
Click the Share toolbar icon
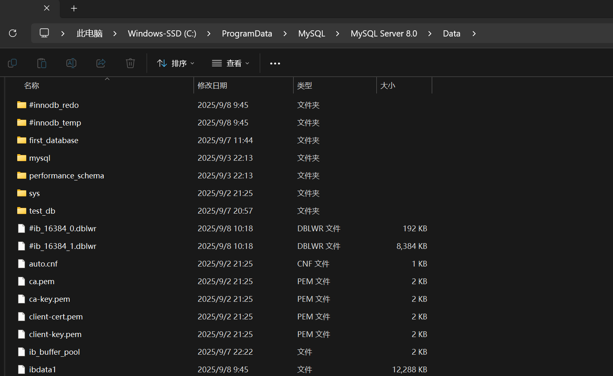[101, 63]
